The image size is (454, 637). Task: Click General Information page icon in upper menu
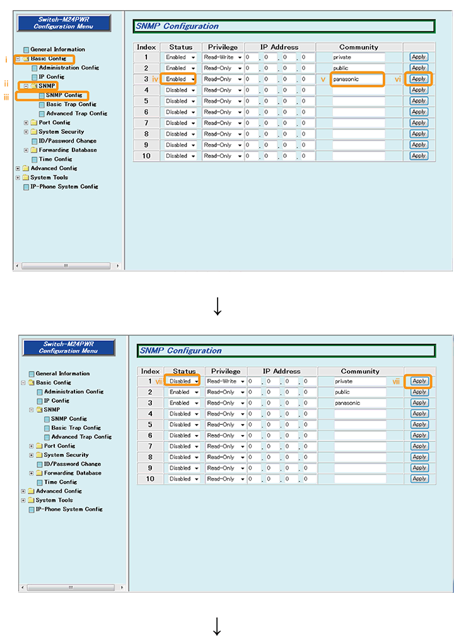(26, 49)
